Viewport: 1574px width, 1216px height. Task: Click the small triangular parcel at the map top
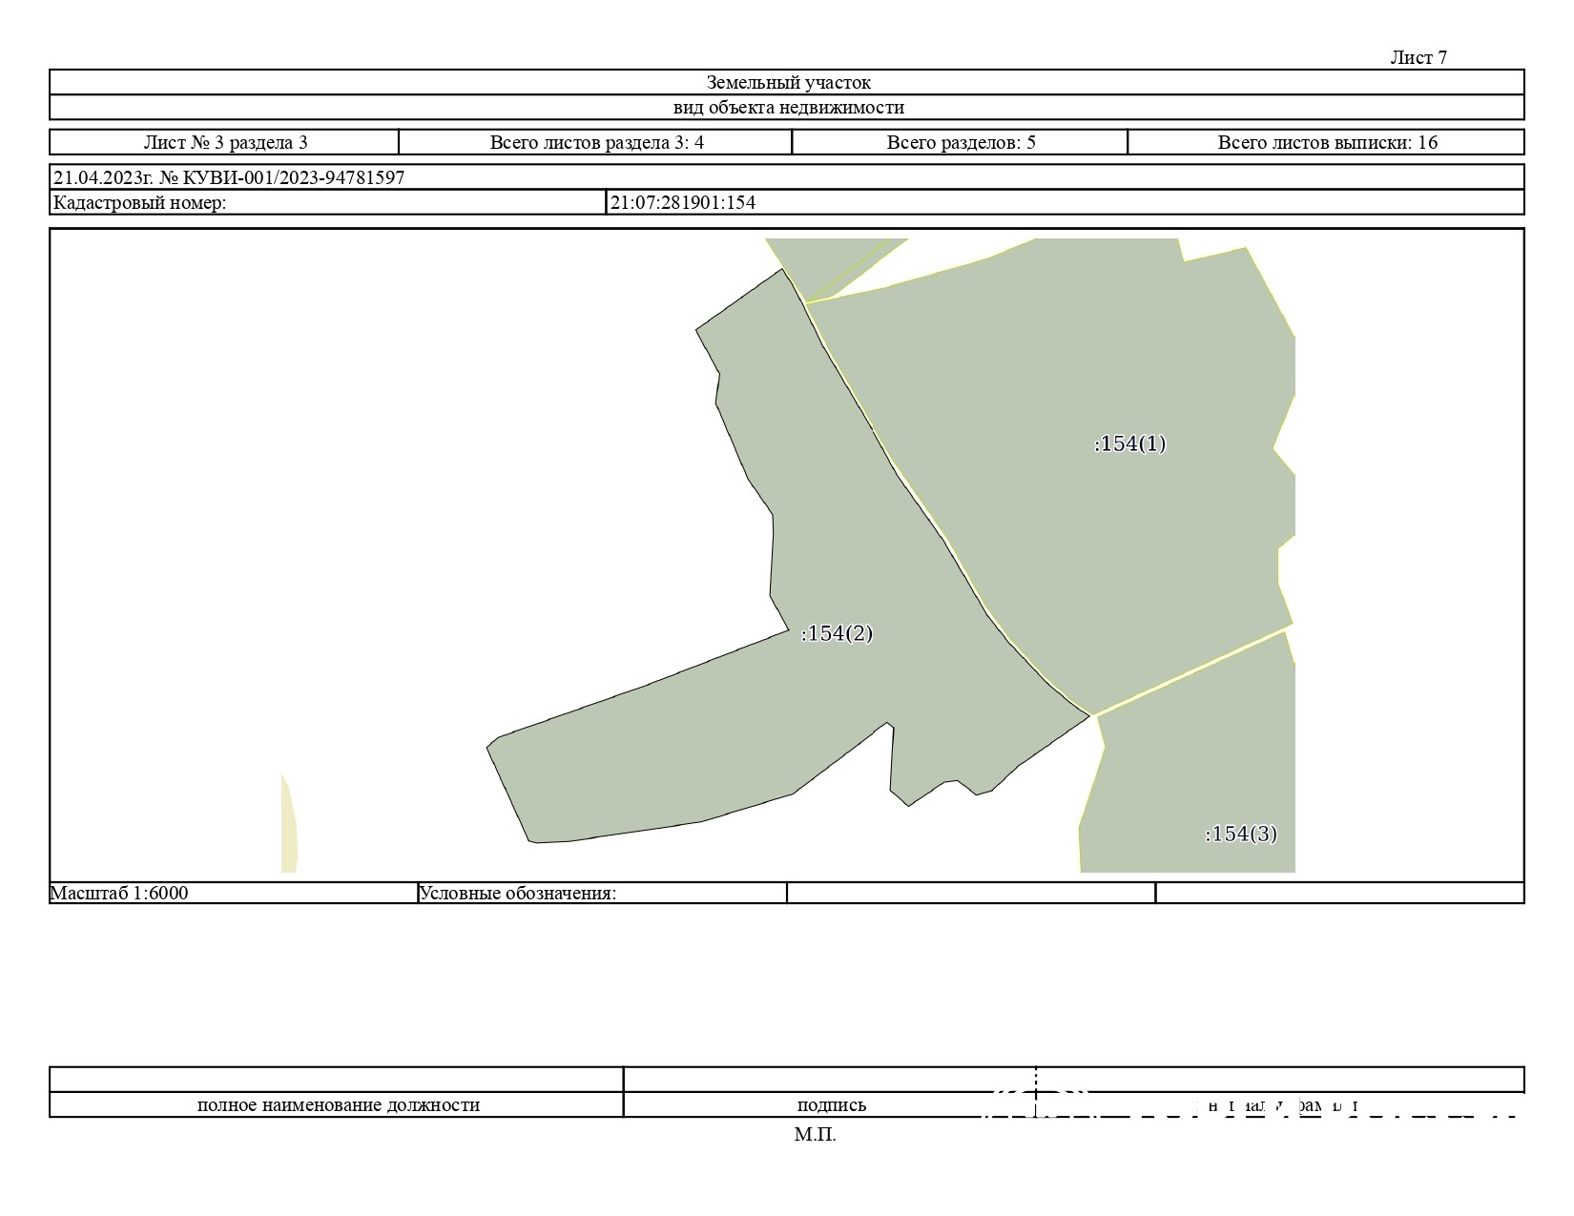pyautogui.click(x=820, y=262)
